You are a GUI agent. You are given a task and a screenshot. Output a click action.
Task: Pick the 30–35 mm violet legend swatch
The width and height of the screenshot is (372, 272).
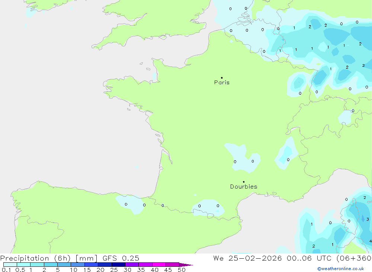pos(132,265)
